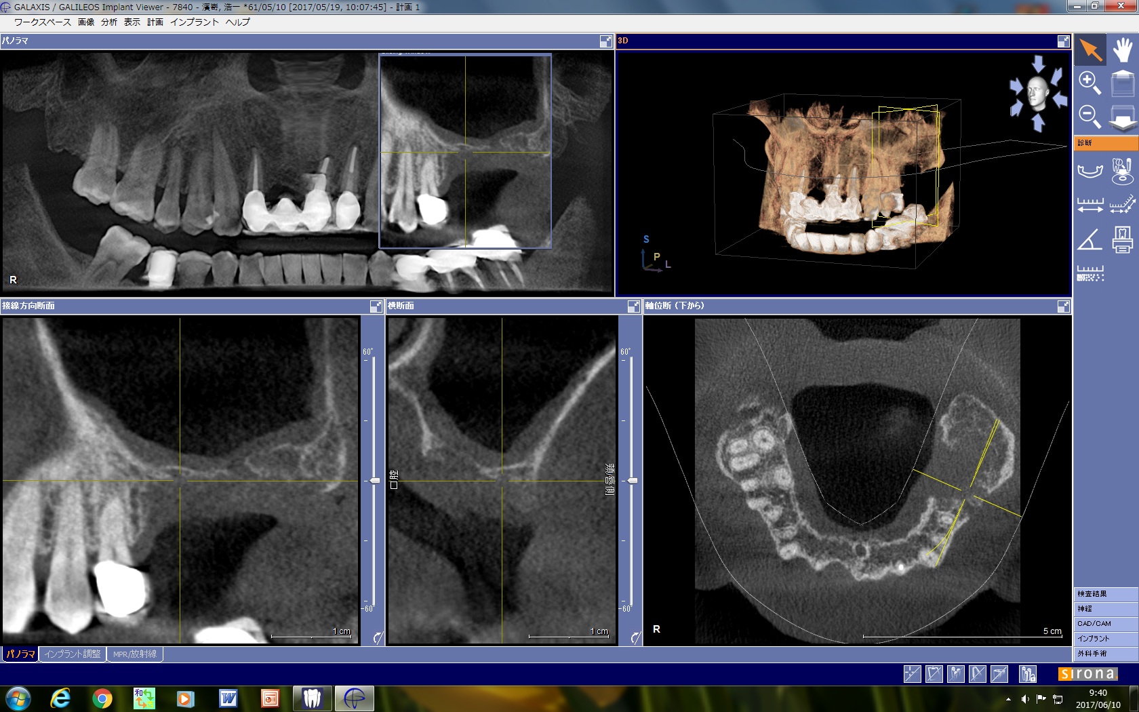Viewport: 1139px width, 712px height.
Task: Expand the CAD/CAM panel section
Action: [1105, 624]
